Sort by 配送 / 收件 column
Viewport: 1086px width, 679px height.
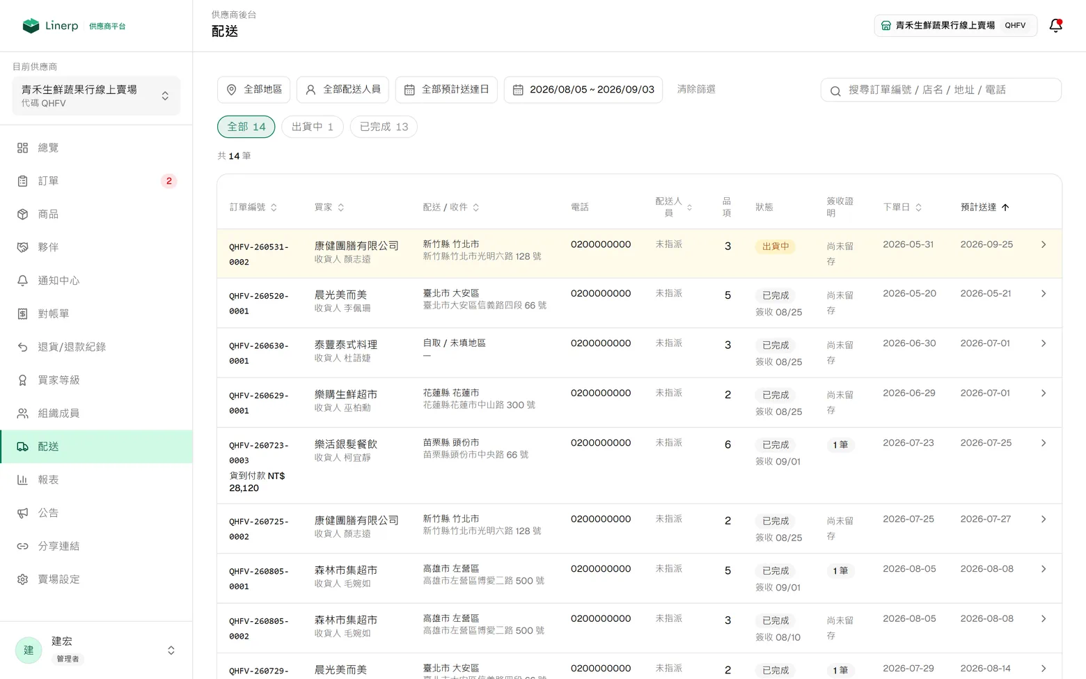tap(451, 207)
